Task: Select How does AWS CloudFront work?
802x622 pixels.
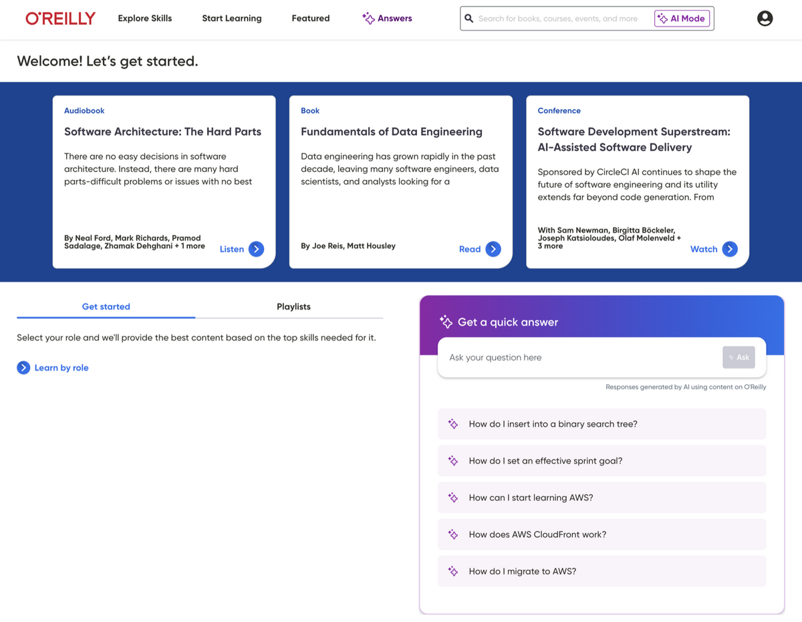Action: tap(601, 534)
